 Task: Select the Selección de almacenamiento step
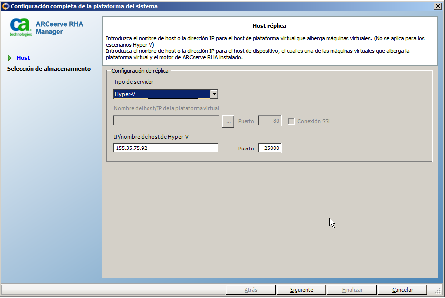point(49,69)
